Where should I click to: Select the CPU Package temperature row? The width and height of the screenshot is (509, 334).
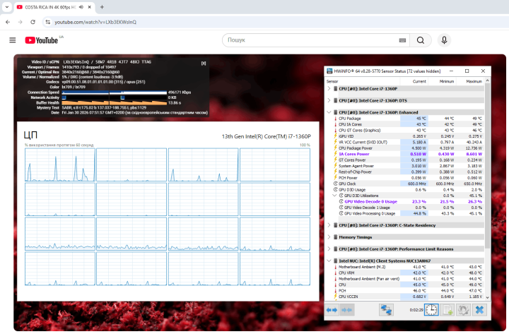(x=408, y=119)
